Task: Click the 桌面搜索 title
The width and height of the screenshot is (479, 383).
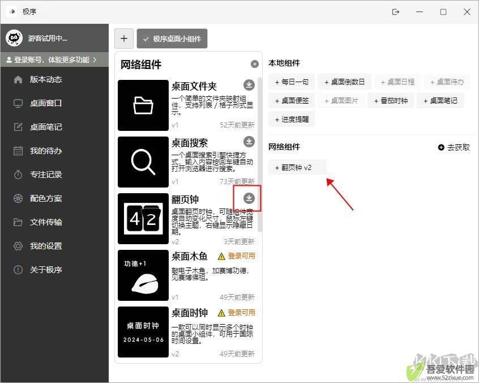Action: click(x=190, y=143)
